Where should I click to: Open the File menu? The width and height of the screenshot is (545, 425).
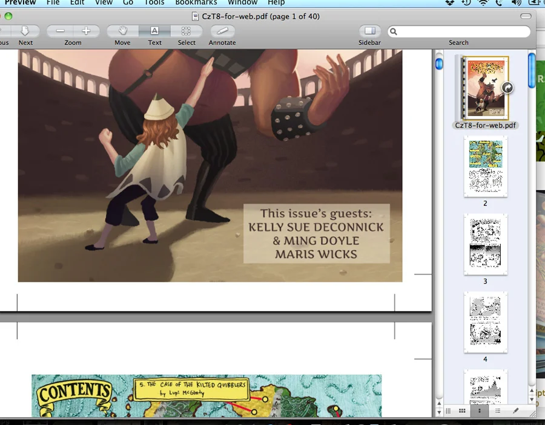tap(53, 2)
